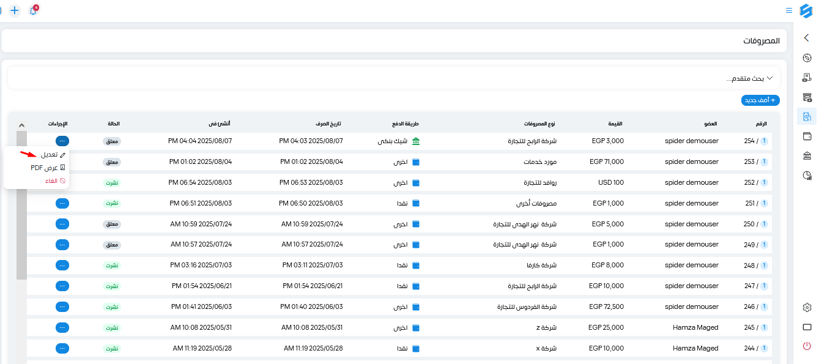This screenshot has width=819, height=364.
Task: Click the المصروفات page title
Action: click(x=762, y=41)
